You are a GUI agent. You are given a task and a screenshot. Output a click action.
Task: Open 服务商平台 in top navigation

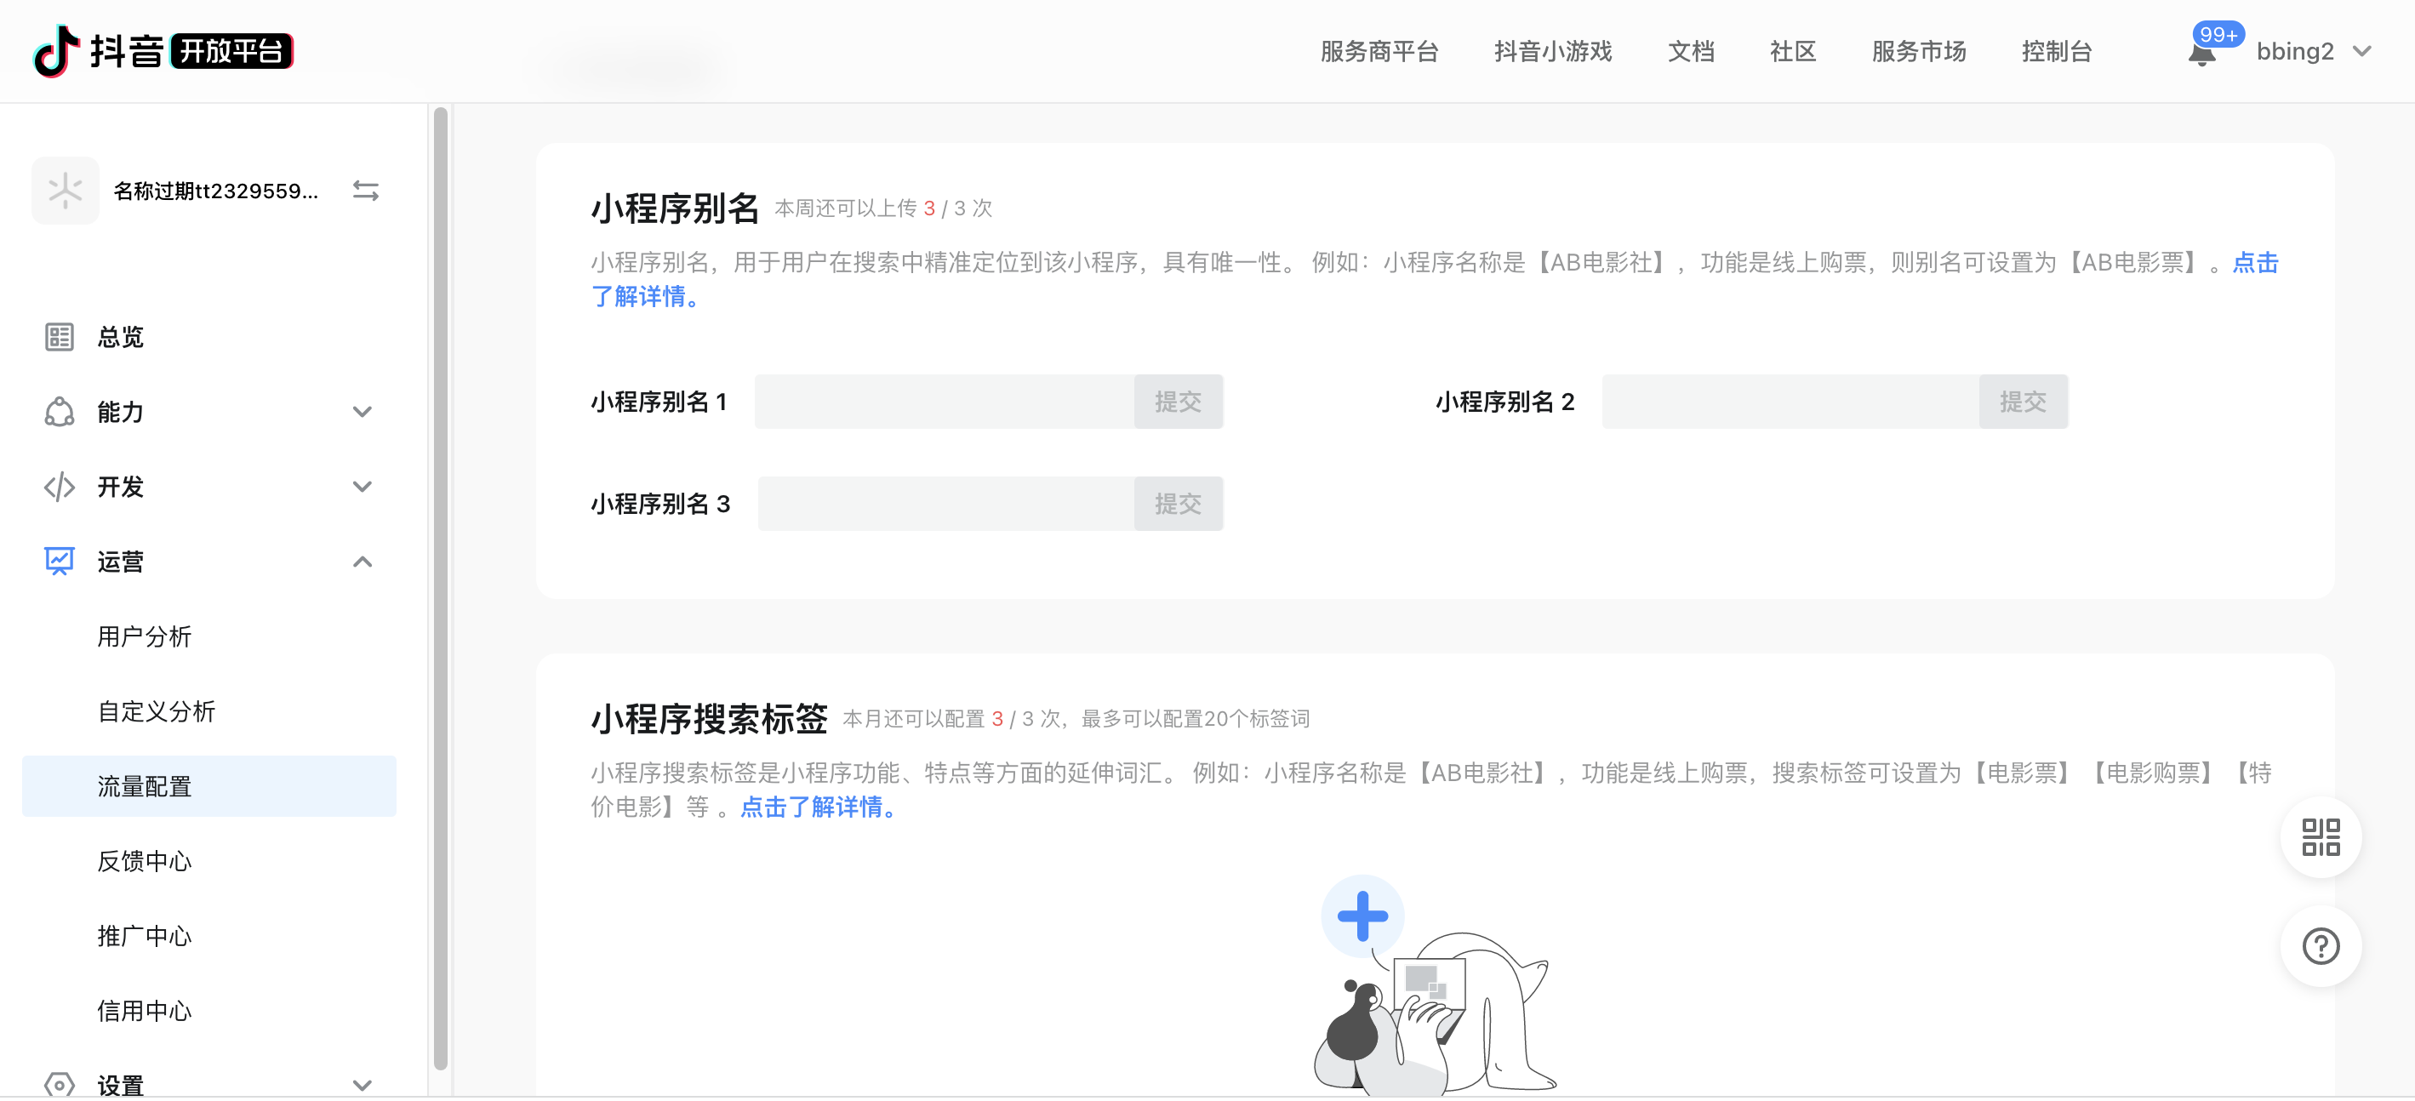1379,52
